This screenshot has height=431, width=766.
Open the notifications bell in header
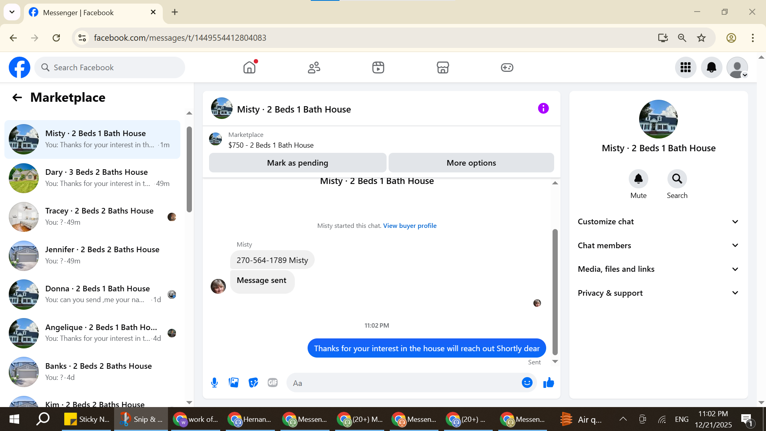711,67
